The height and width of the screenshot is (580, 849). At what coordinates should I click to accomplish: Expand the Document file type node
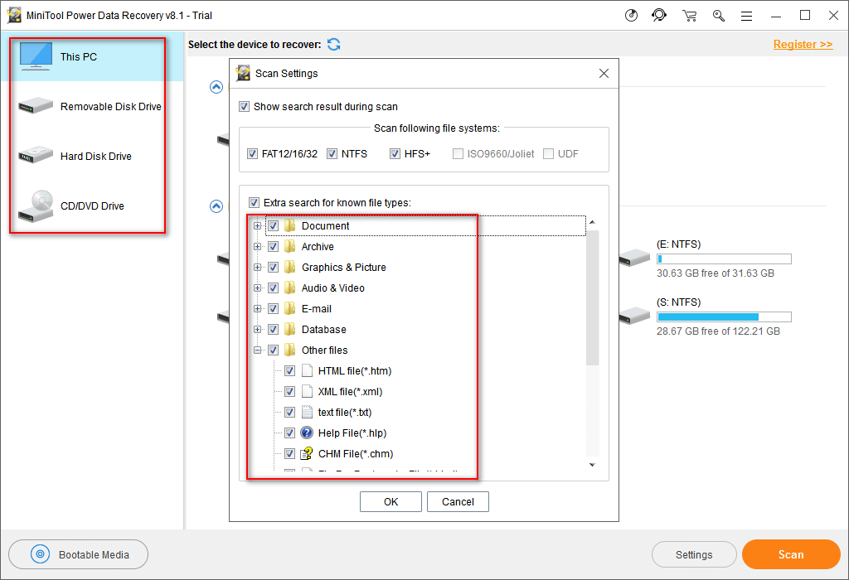click(258, 225)
